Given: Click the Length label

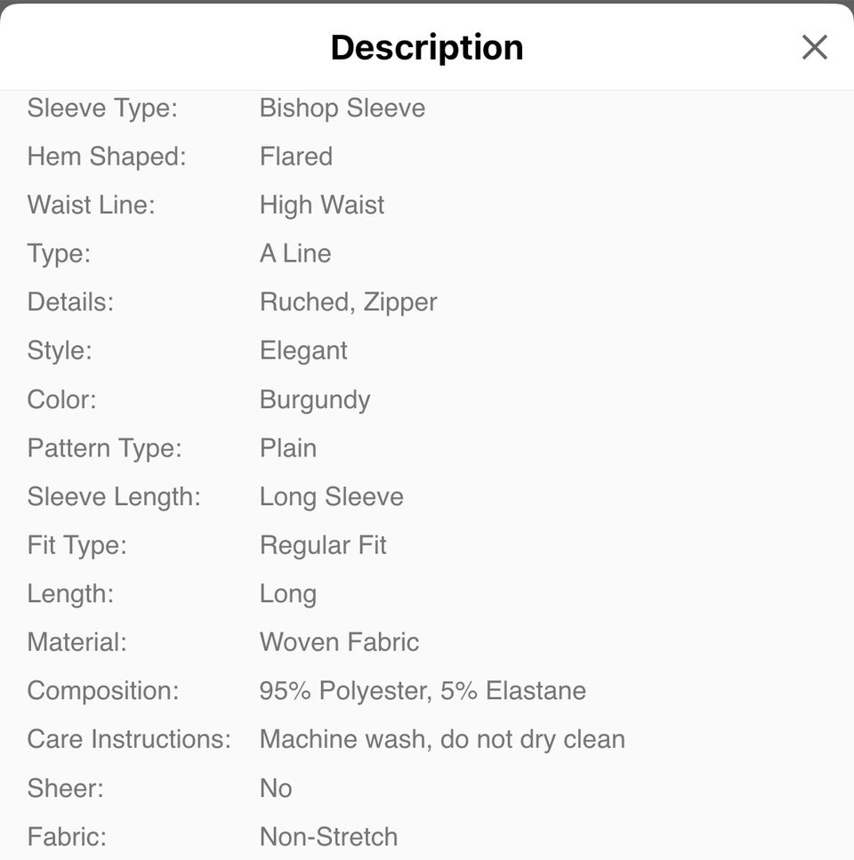Looking at the screenshot, I should (x=70, y=594).
